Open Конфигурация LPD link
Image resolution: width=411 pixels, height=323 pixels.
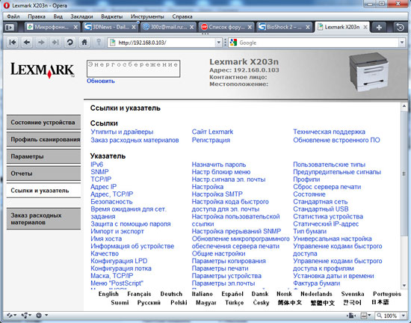[x=119, y=261]
